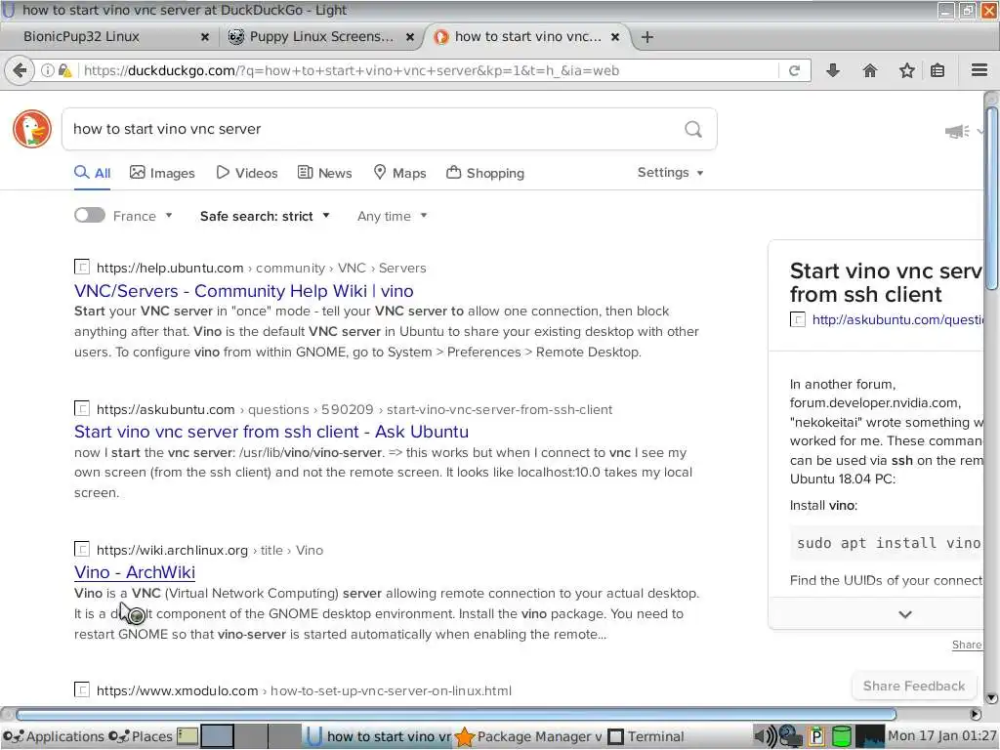
Task: Click the sudo apt install vino code snippet
Action: (889, 543)
